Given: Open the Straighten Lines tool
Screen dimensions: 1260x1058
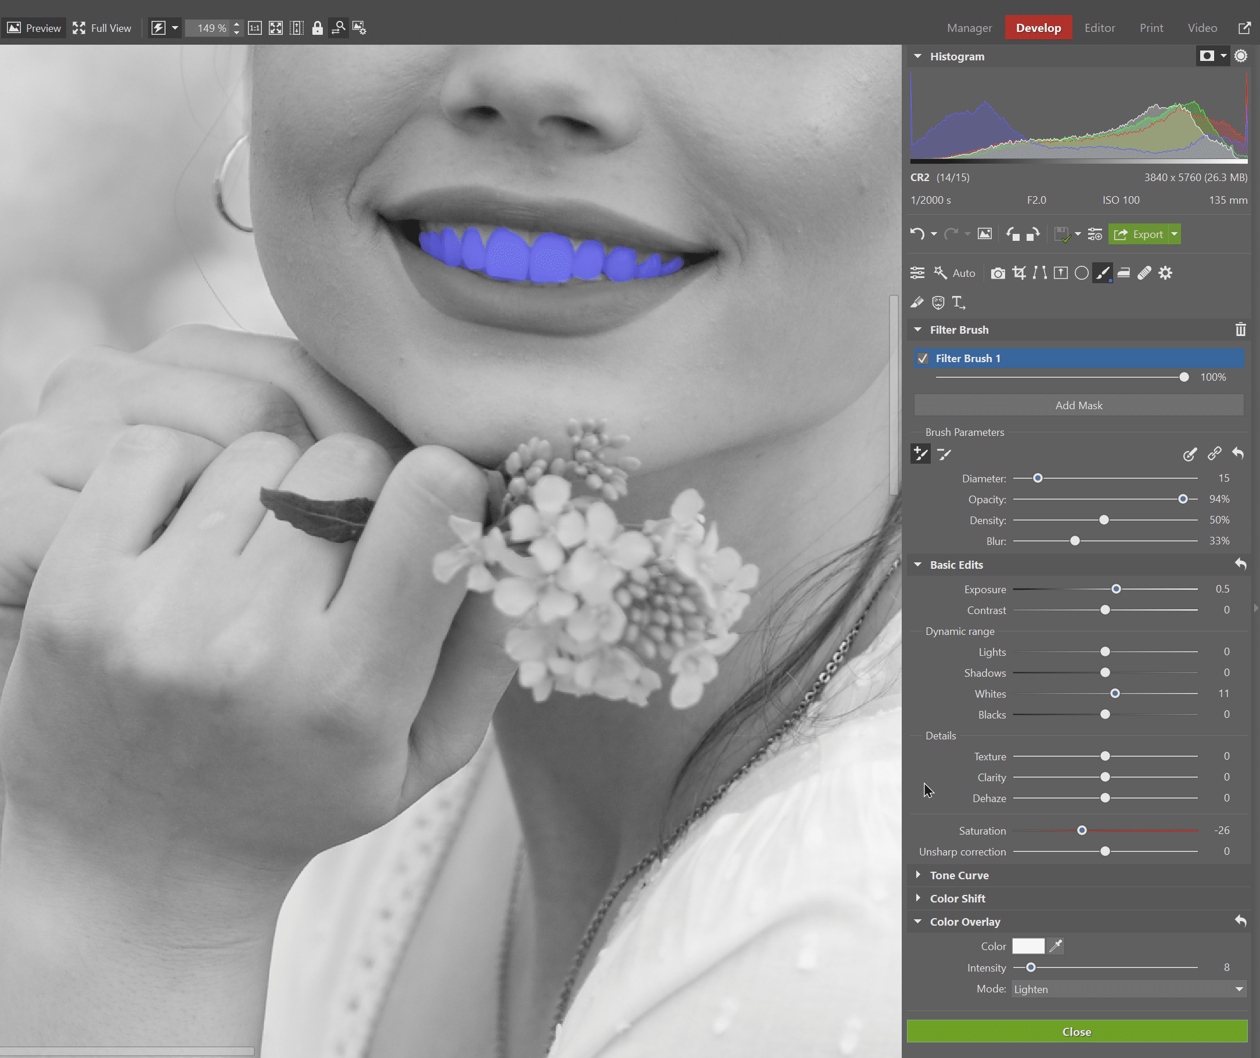Looking at the screenshot, I should click(x=1039, y=273).
